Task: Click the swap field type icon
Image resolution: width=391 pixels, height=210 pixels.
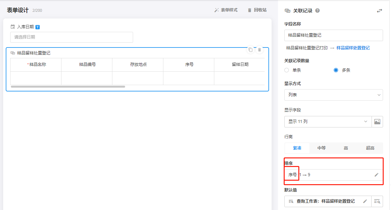Action: pyautogui.click(x=379, y=11)
